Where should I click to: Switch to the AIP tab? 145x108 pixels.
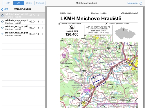(8, 3)
